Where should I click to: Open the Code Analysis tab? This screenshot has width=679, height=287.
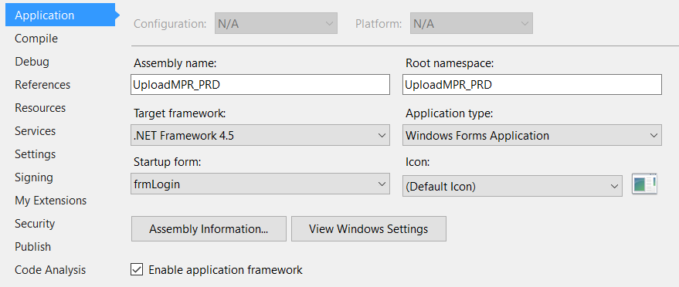tap(50, 270)
